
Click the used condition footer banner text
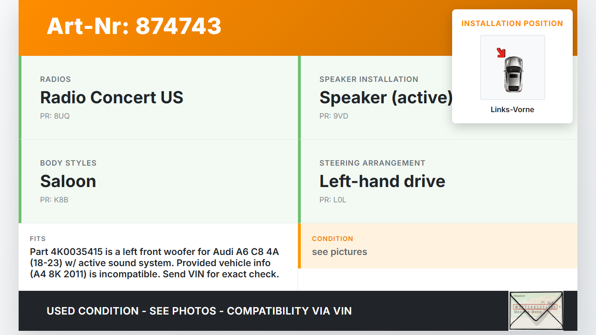199,311
